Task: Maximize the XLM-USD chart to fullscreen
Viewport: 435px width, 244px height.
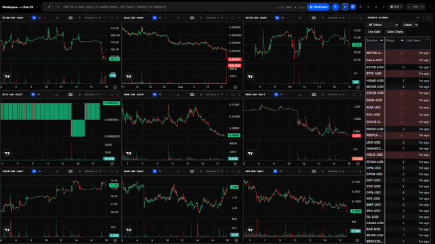Action: (354, 171)
